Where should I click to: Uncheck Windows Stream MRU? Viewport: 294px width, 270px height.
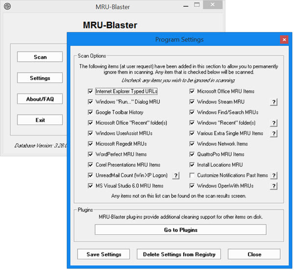pos(192,102)
